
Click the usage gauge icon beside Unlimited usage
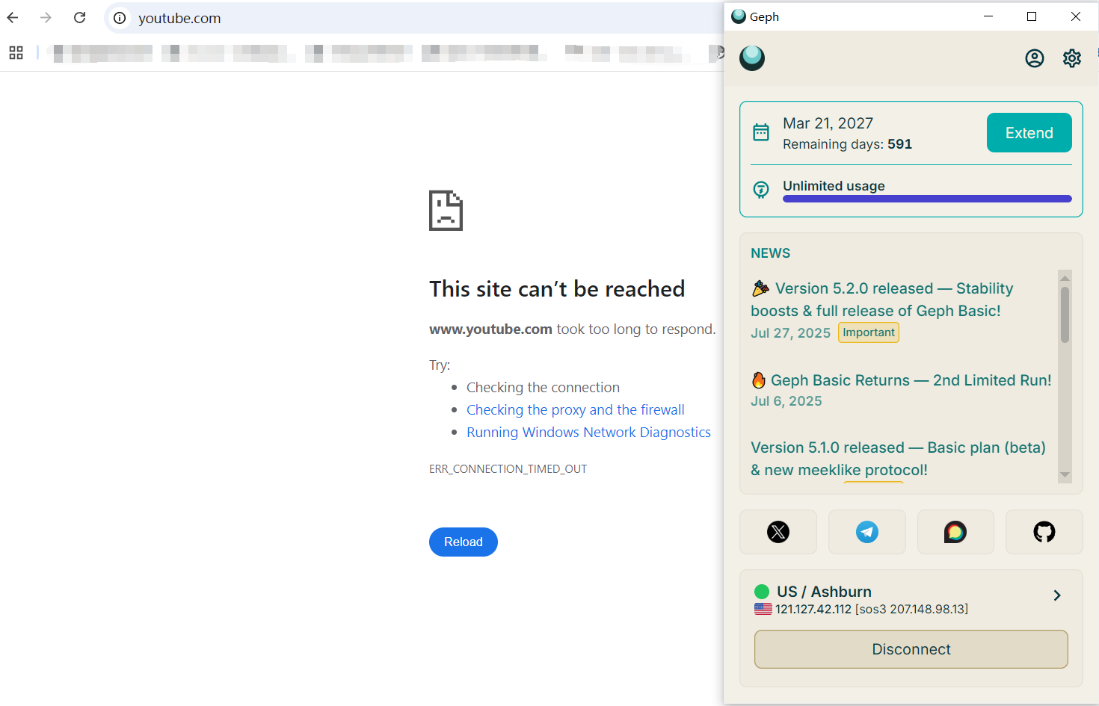coord(761,190)
